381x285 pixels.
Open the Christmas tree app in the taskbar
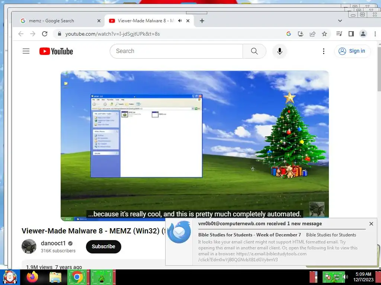tap(101, 277)
